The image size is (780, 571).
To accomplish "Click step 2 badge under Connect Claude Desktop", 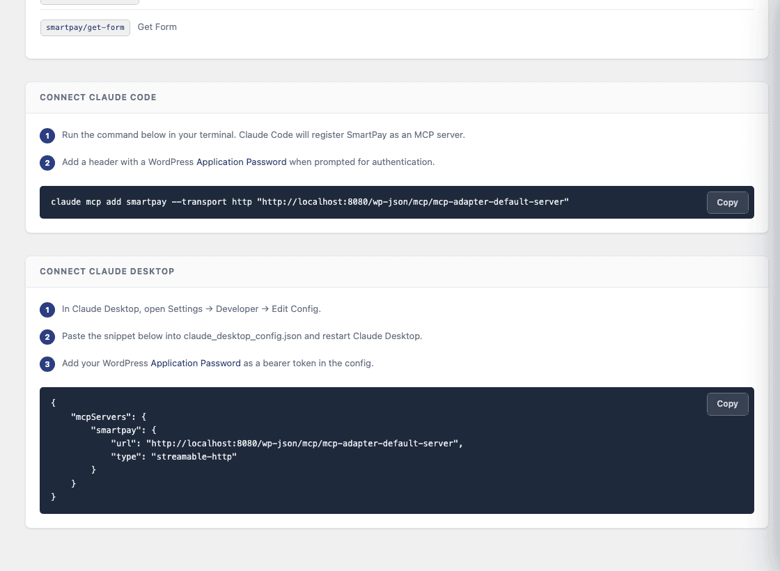I will (x=47, y=337).
